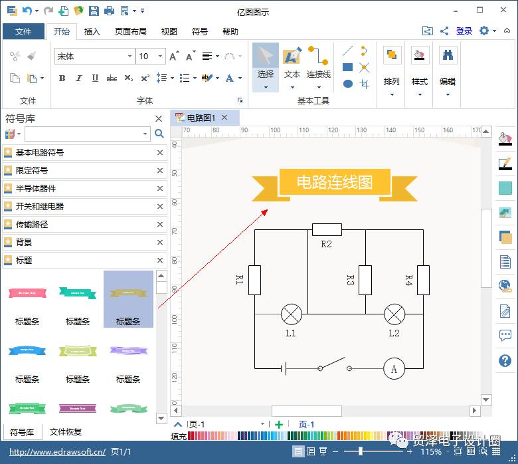The height and width of the screenshot is (464, 518).
Task: Select the Cut scissors icon
Action: [x=15, y=57]
